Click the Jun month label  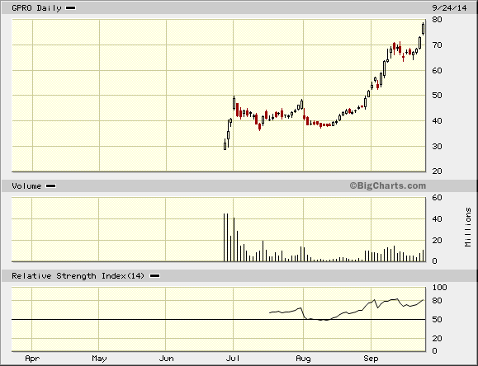pos(167,359)
